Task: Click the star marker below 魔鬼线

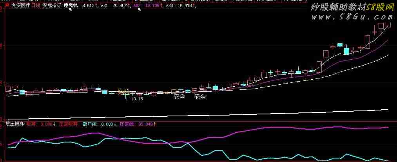Action: [71, 10]
